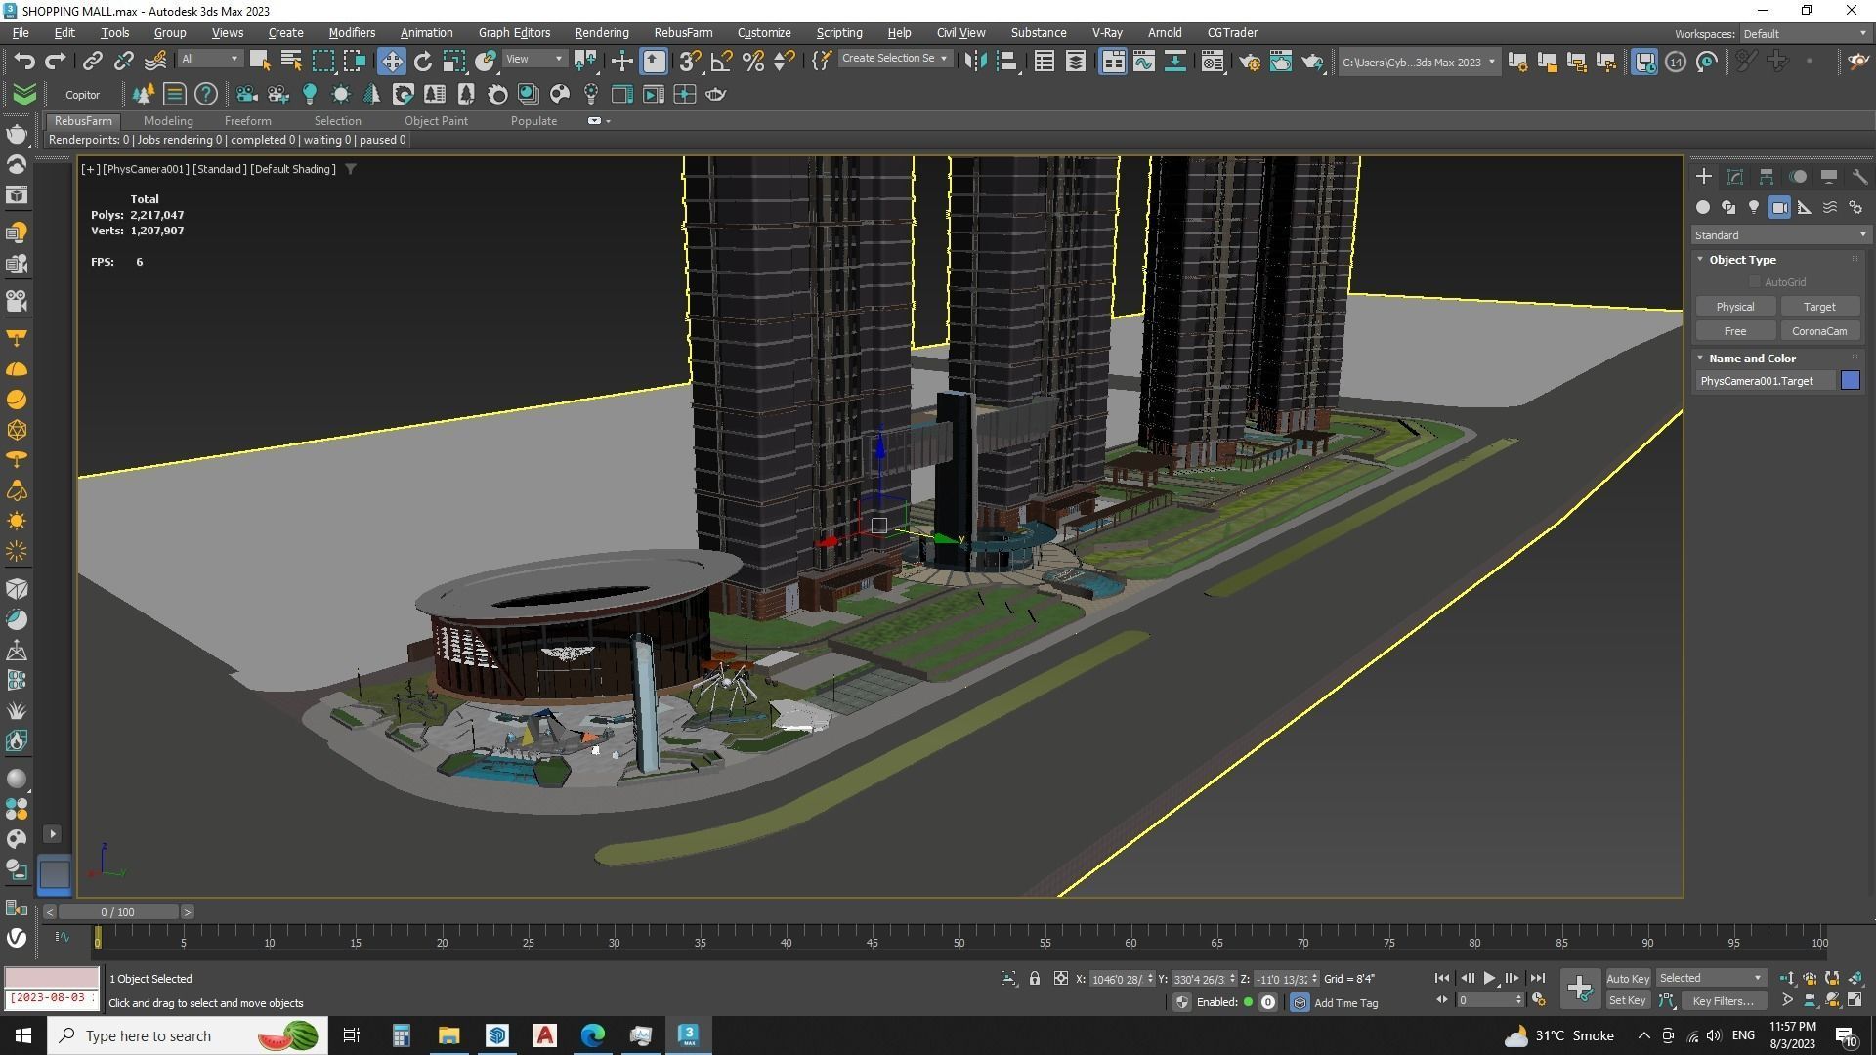
Task: Open the Curve Editor icon
Action: click(x=1143, y=61)
